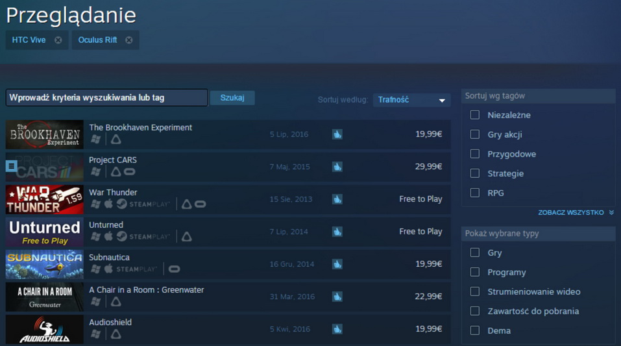The width and height of the screenshot is (621, 346).
Task: Click the Szukaj search button
Action: click(232, 97)
